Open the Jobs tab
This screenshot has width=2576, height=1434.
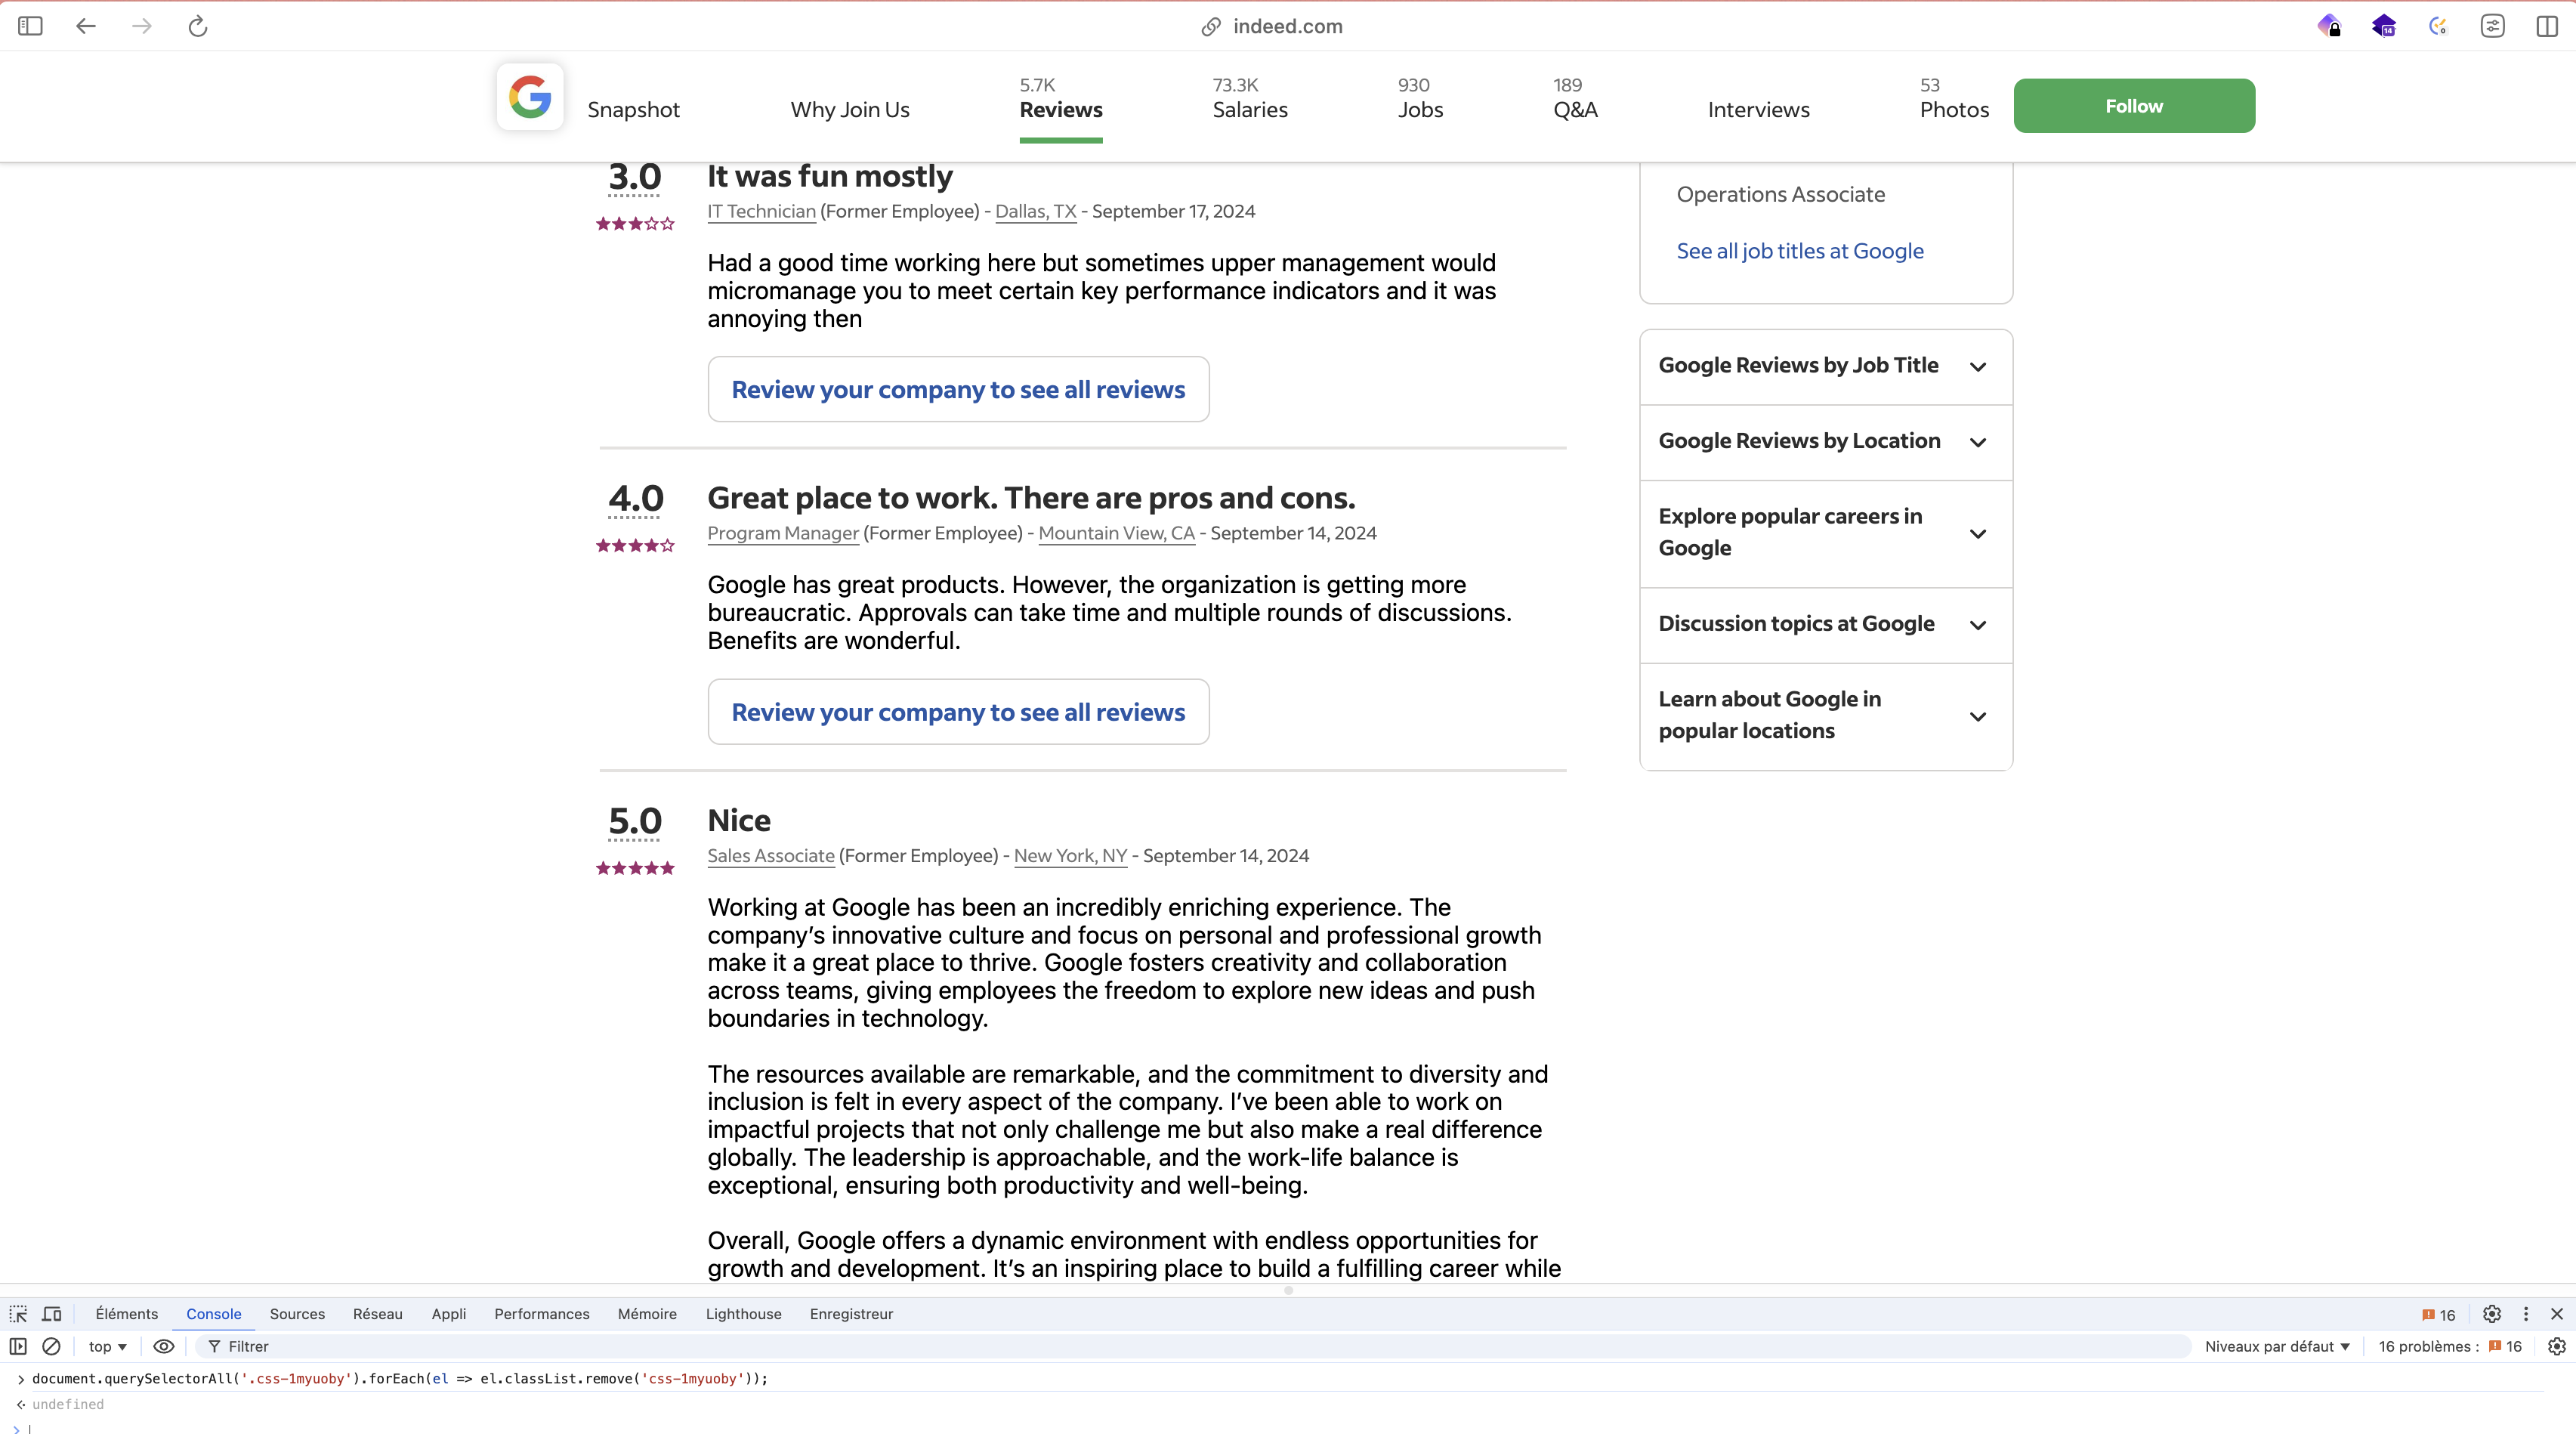point(1420,98)
